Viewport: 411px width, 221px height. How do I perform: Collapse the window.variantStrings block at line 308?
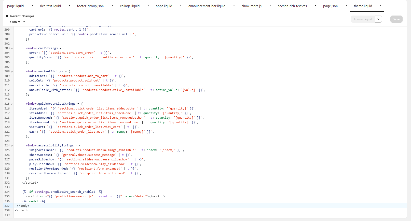12,72
